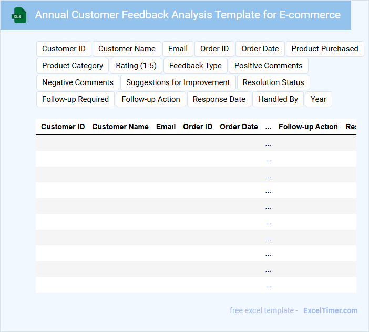369x332 pixels.
Task: Click the Order Date column header
Action: click(x=239, y=127)
